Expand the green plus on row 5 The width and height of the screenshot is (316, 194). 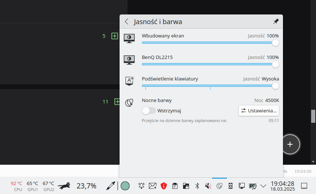pyautogui.click(x=115, y=36)
